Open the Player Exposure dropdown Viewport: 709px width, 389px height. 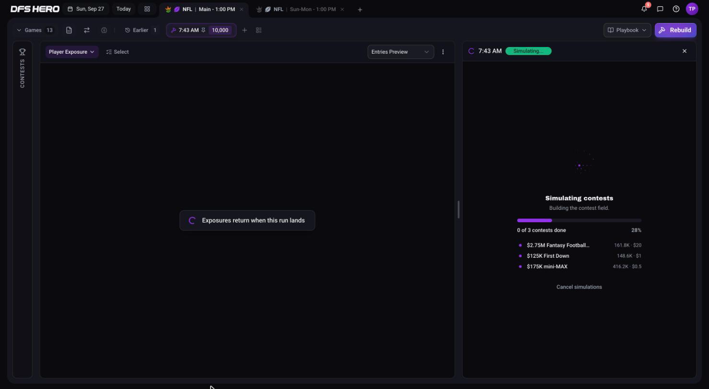click(72, 52)
